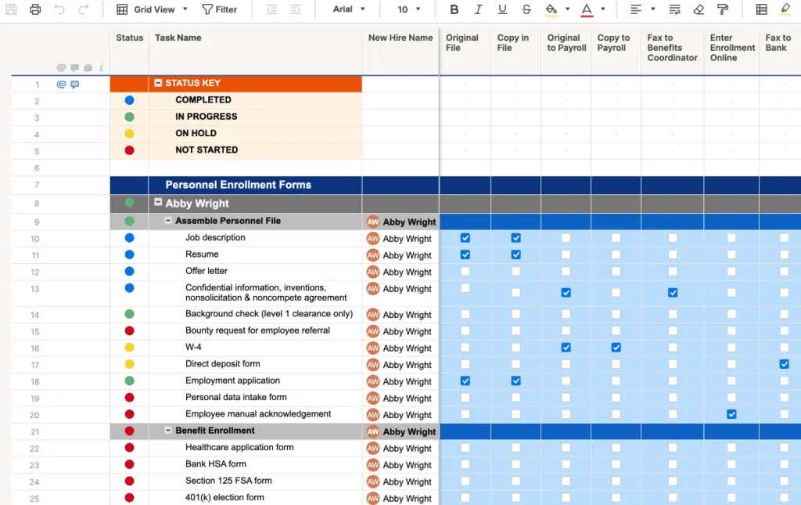This screenshot has height=505, width=801.
Task: Open alignment options dropdown arrow
Action: point(653,9)
